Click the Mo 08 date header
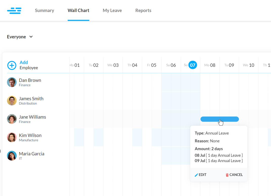This screenshot has width=271, height=196. (x=210, y=65)
